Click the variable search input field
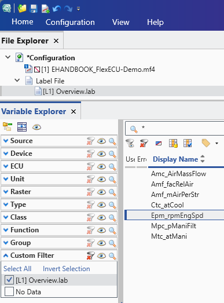This screenshot has width=224, height=303. pos(175,128)
